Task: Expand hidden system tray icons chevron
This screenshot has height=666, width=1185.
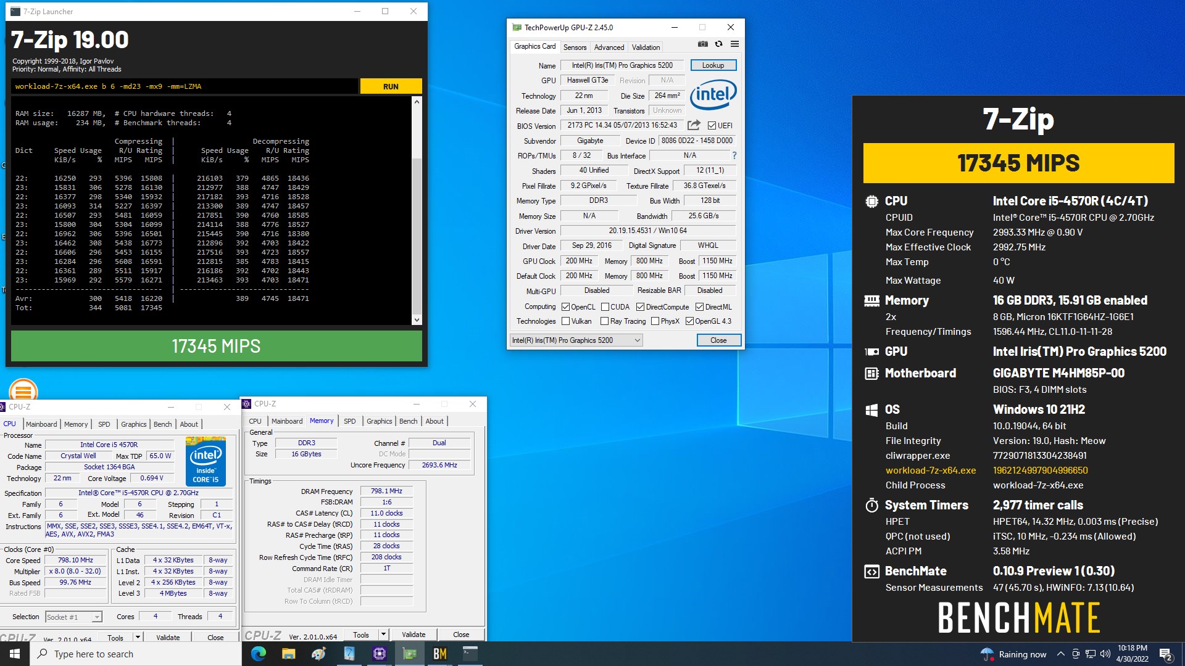Action: coord(1060,654)
